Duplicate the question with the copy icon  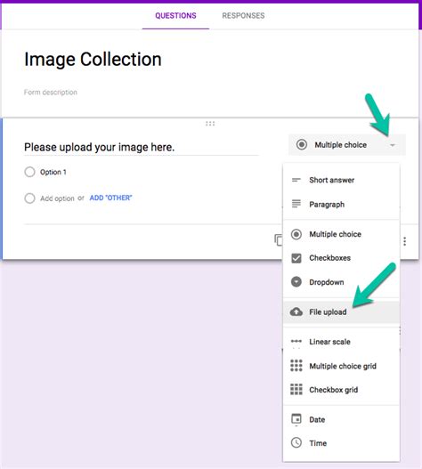(x=279, y=240)
